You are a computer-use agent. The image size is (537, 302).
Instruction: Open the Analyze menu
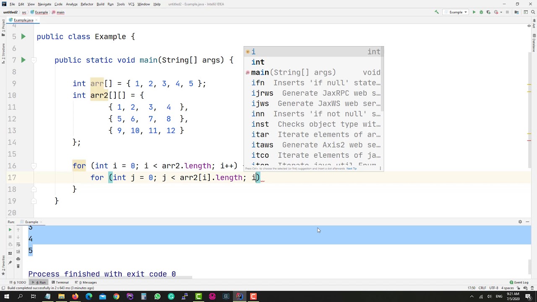pyautogui.click(x=72, y=4)
